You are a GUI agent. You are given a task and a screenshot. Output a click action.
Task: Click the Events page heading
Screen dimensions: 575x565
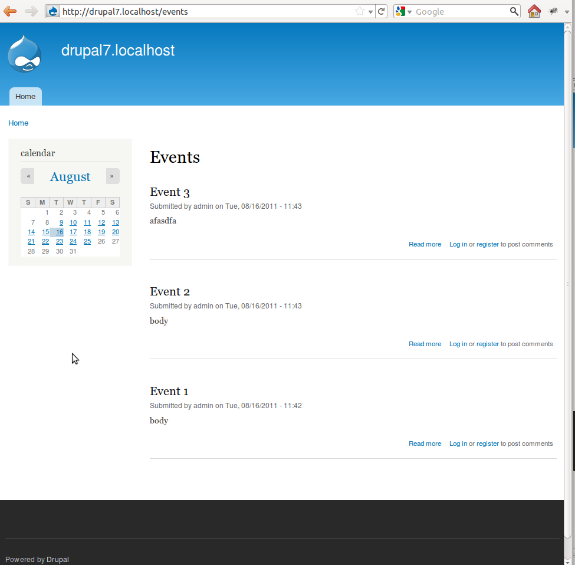(x=175, y=157)
